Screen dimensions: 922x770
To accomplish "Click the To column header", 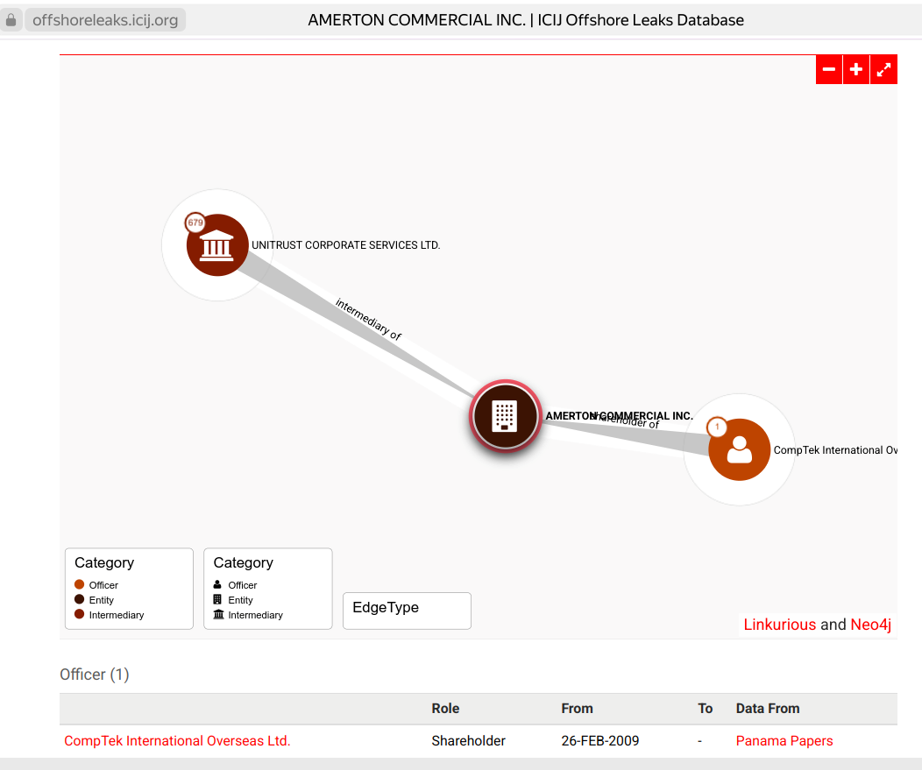I will coord(705,709).
